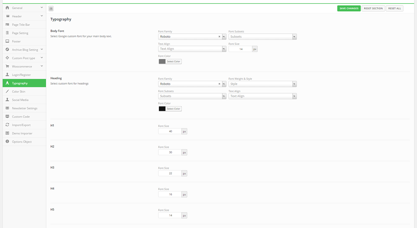
Task: Click the gray Body Font color swatch
Action: (x=162, y=61)
